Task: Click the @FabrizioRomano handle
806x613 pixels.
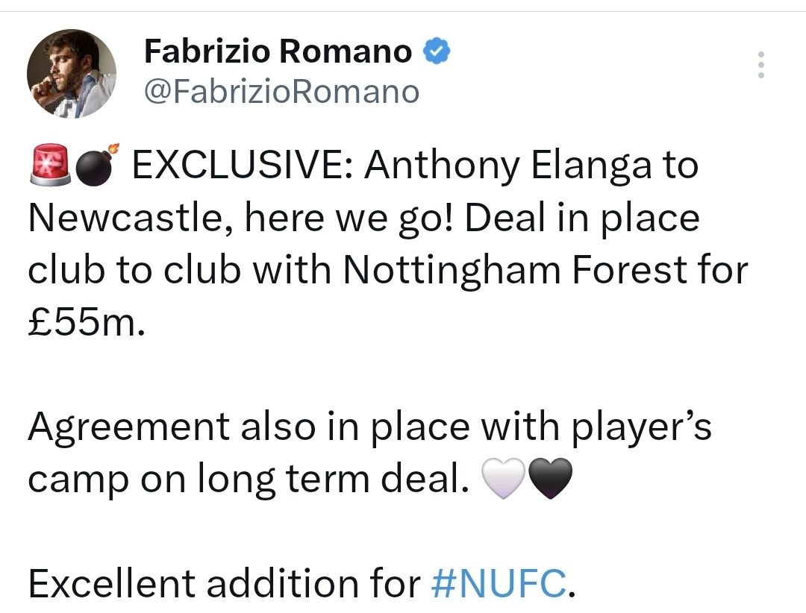Action: (281, 92)
